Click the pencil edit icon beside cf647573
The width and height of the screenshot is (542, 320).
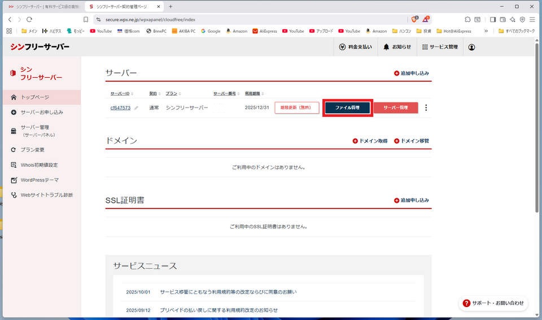point(136,108)
